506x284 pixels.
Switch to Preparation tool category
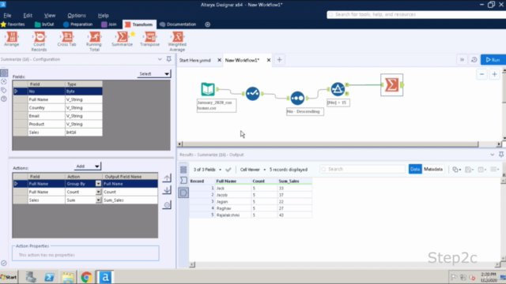pos(77,24)
